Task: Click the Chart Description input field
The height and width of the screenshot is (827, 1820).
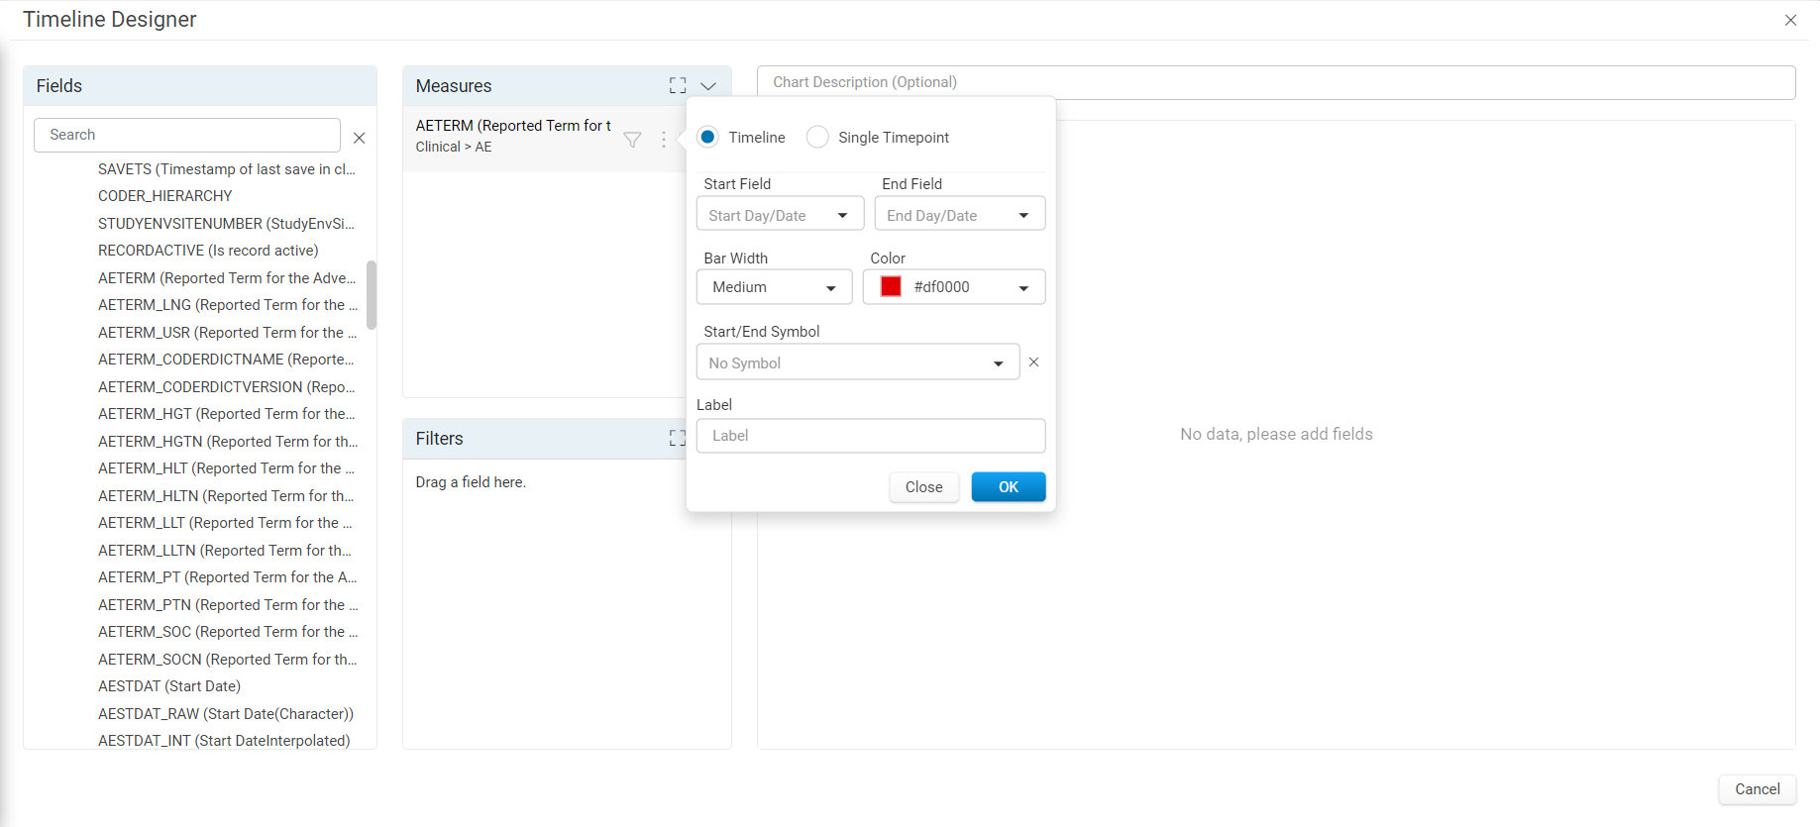Action: click(x=1276, y=82)
